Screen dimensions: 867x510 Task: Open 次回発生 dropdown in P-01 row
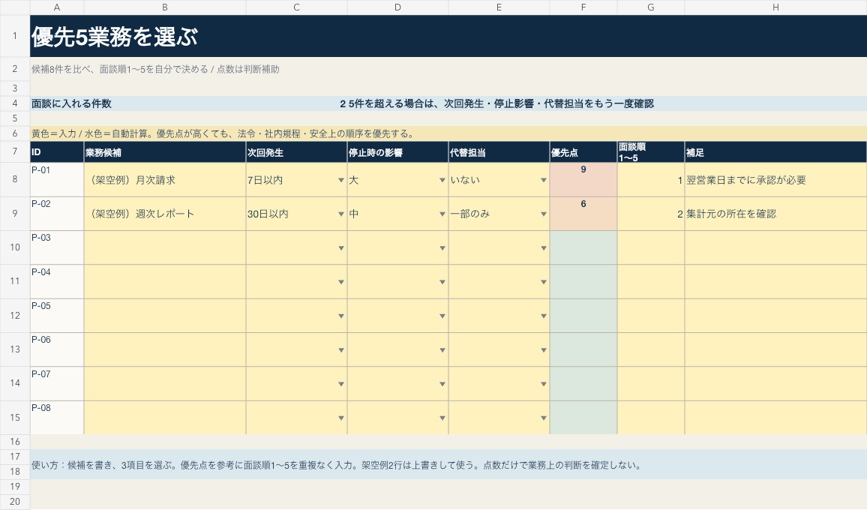341,180
